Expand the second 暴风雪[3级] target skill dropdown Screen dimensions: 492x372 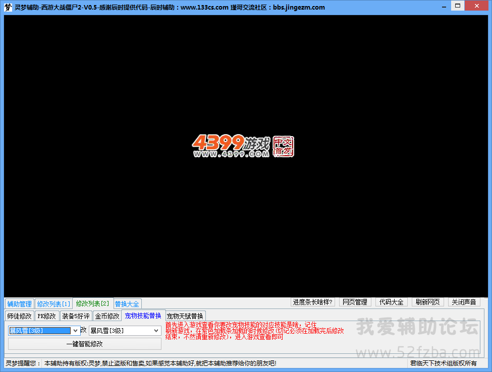point(156,331)
